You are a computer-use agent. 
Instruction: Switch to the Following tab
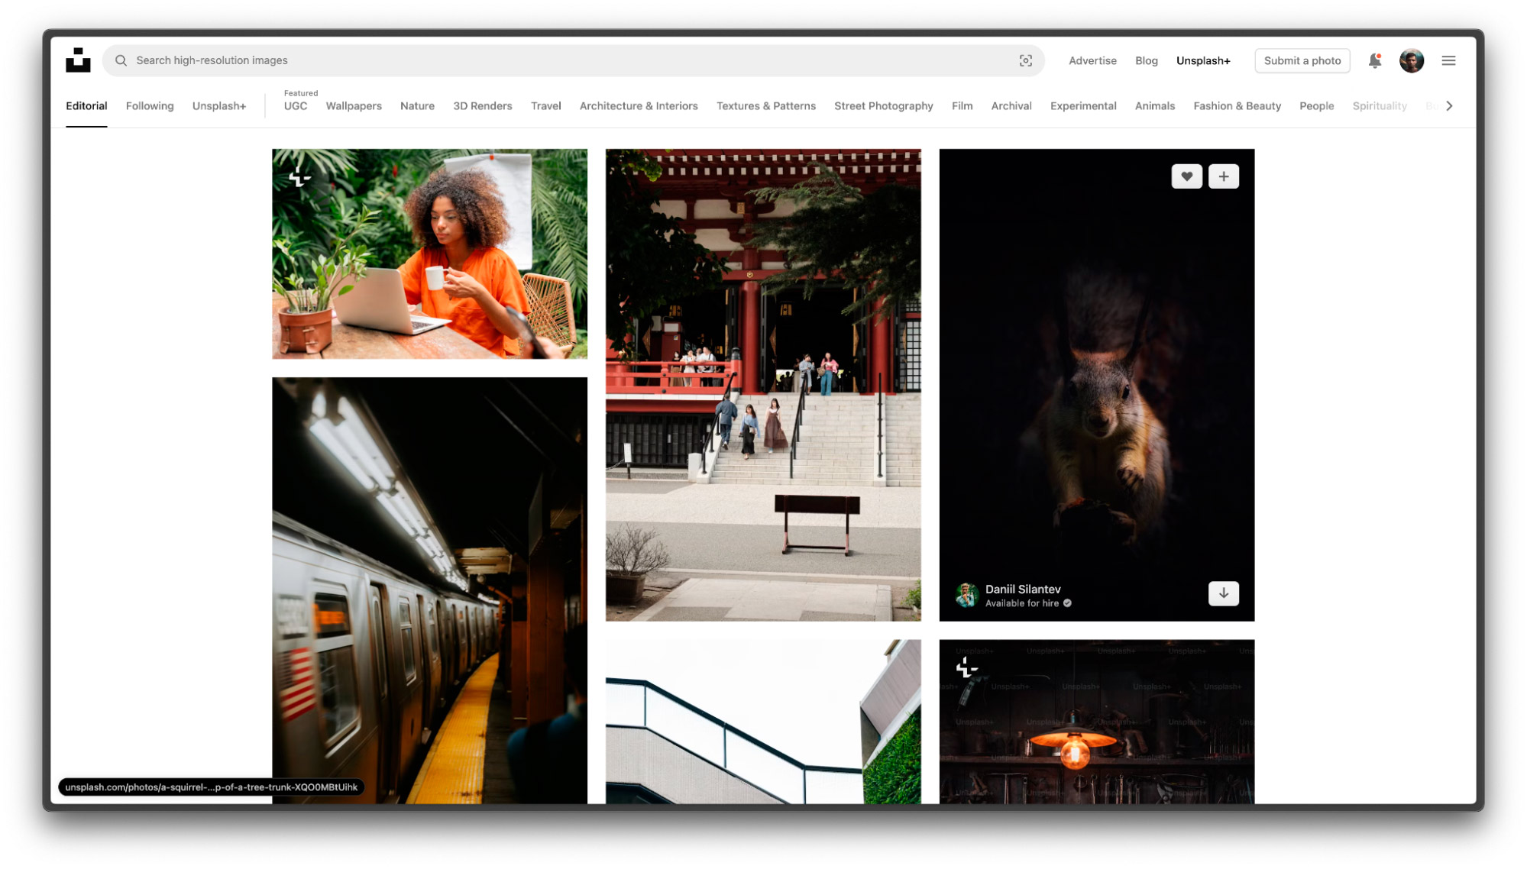[150, 106]
